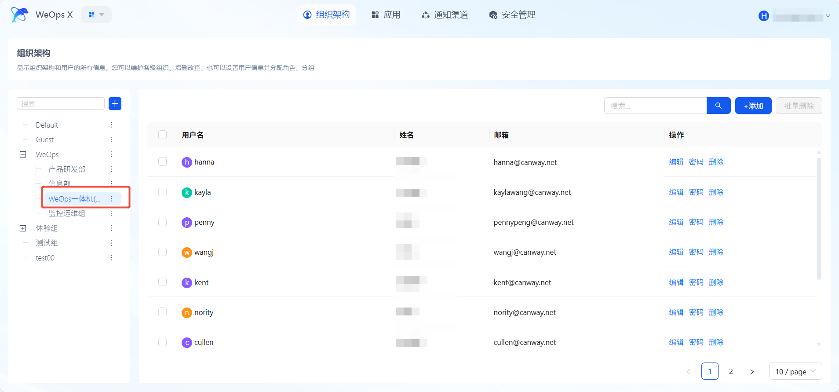Click 删除 for user penny
The image size is (839, 392).
coord(716,222)
